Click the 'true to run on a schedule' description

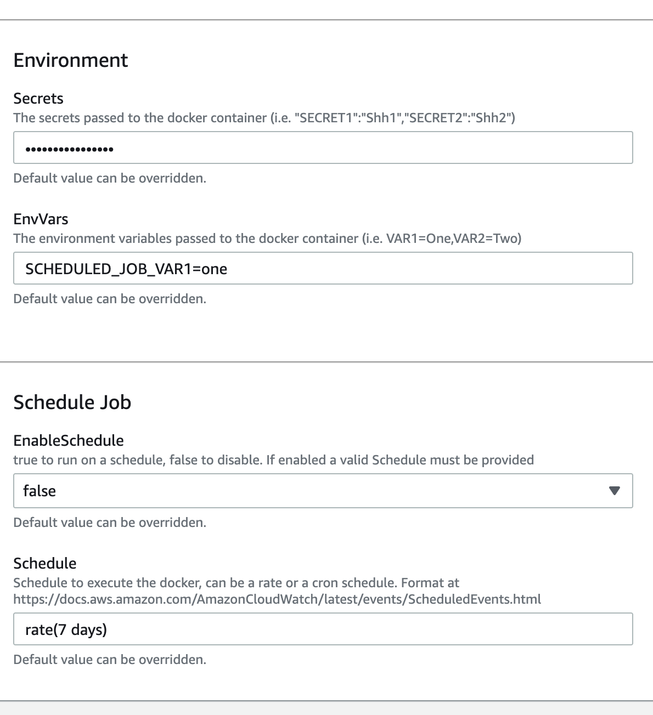[273, 459]
